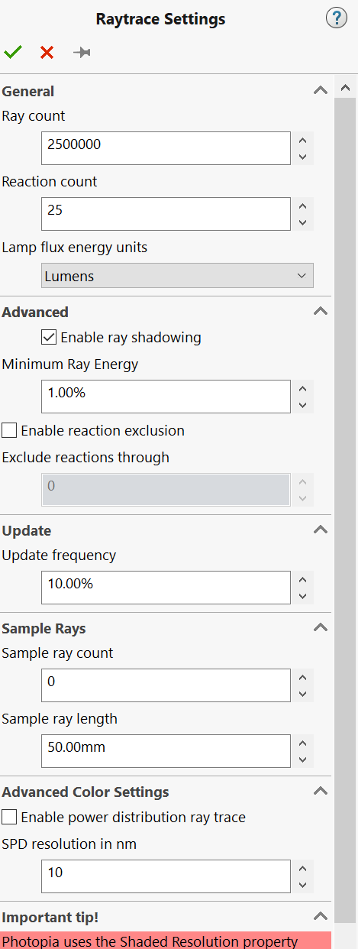Confirm settings with the green checkmark

click(13, 52)
